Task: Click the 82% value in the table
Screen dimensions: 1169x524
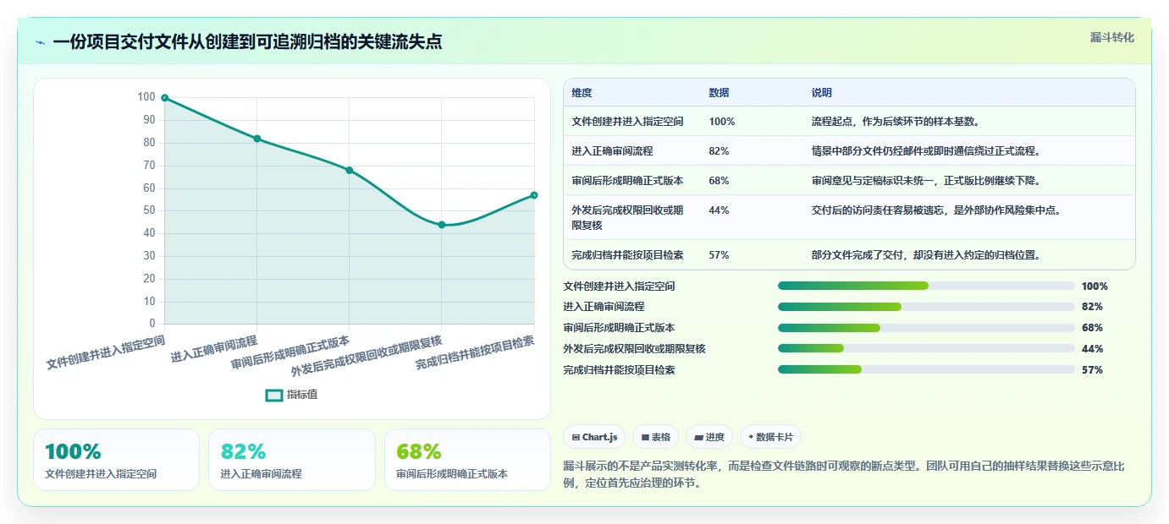Action: coord(719,151)
